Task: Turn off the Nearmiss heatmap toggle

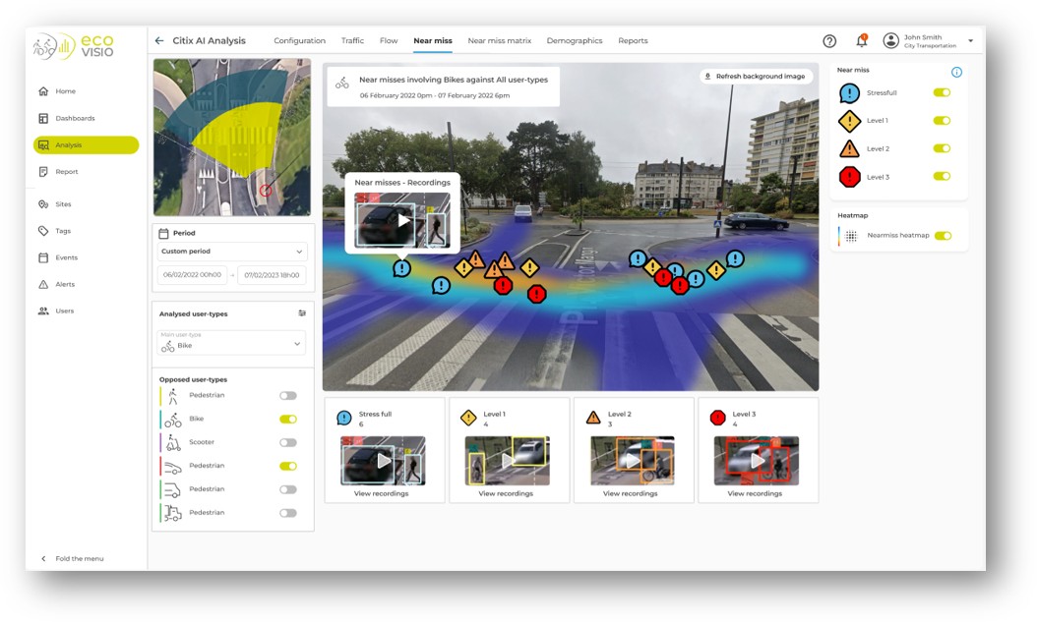Action: click(x=943, y=236)
